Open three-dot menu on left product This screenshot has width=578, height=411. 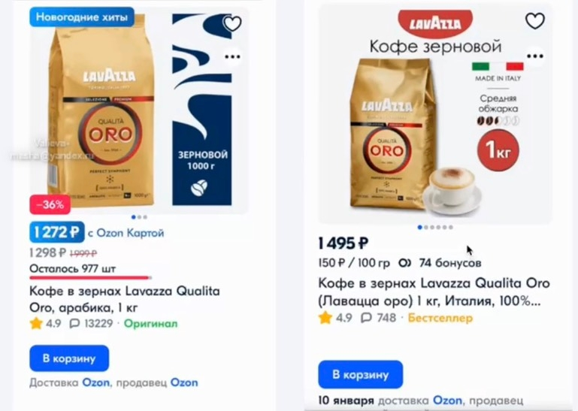click(232, 57)
